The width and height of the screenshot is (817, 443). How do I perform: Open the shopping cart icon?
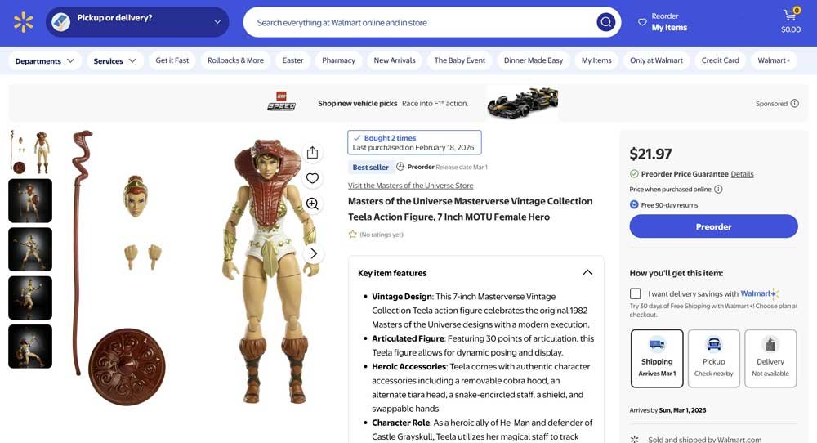(791, 21)
